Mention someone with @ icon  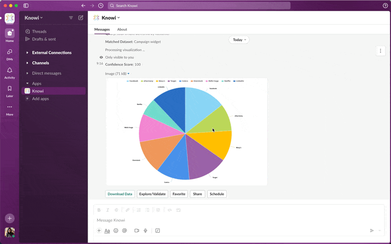pyautogui.click(x=125, y=230)
